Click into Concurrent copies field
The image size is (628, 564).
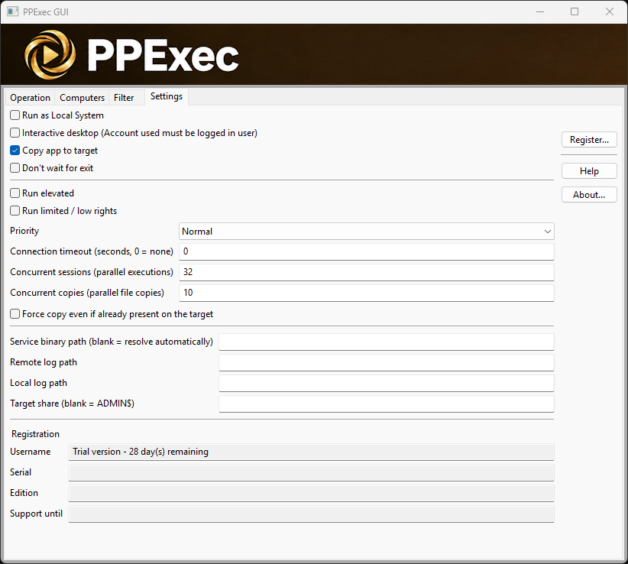[x=367, y=293]
